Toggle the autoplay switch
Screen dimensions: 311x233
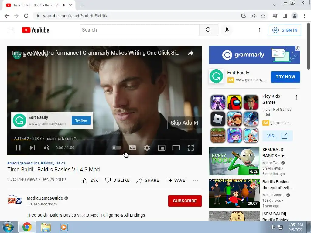point(116,148)
